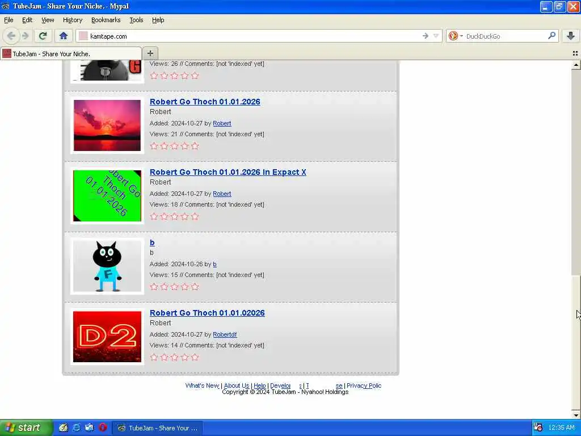This screenshot has height=436, width=581.
Task: Click the search magnifier icon
Action: 551,36
